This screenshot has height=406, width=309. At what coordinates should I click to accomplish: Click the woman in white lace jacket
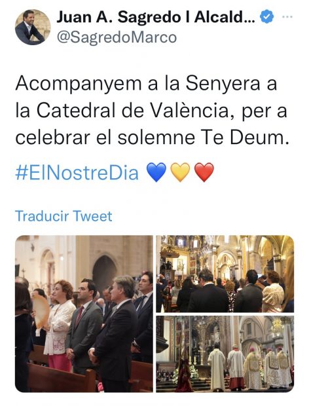pyautogui.click(x=60, y=326)
